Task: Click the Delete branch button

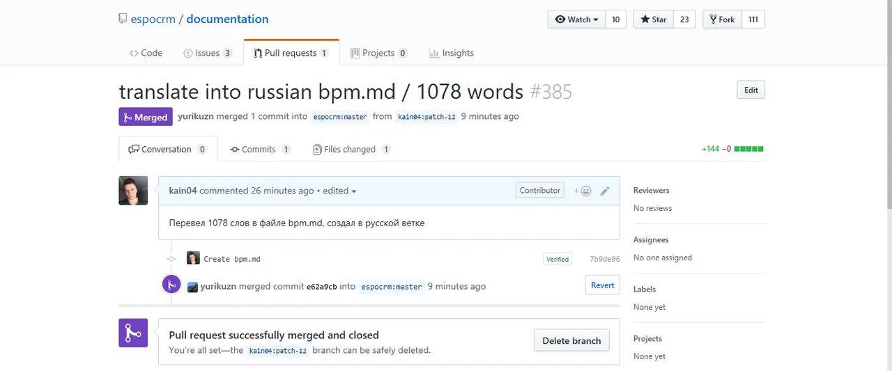Action: coord(571,340)
